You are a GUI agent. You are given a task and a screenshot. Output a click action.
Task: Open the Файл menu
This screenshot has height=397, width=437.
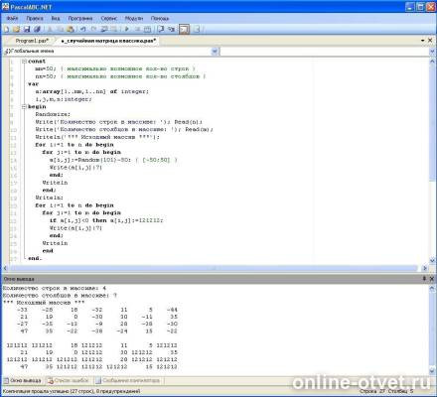tap(12, 18)
